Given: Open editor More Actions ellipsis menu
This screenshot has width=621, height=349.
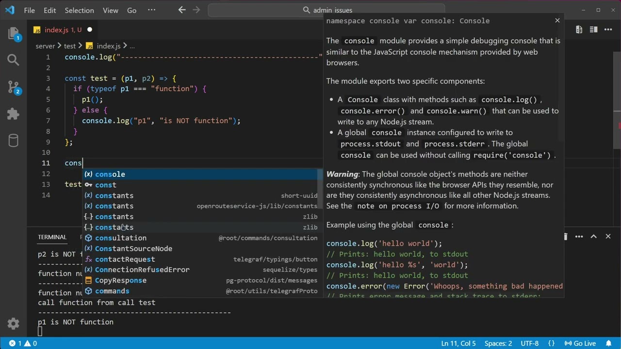Looking at the screenshot, I should (608, 30).
